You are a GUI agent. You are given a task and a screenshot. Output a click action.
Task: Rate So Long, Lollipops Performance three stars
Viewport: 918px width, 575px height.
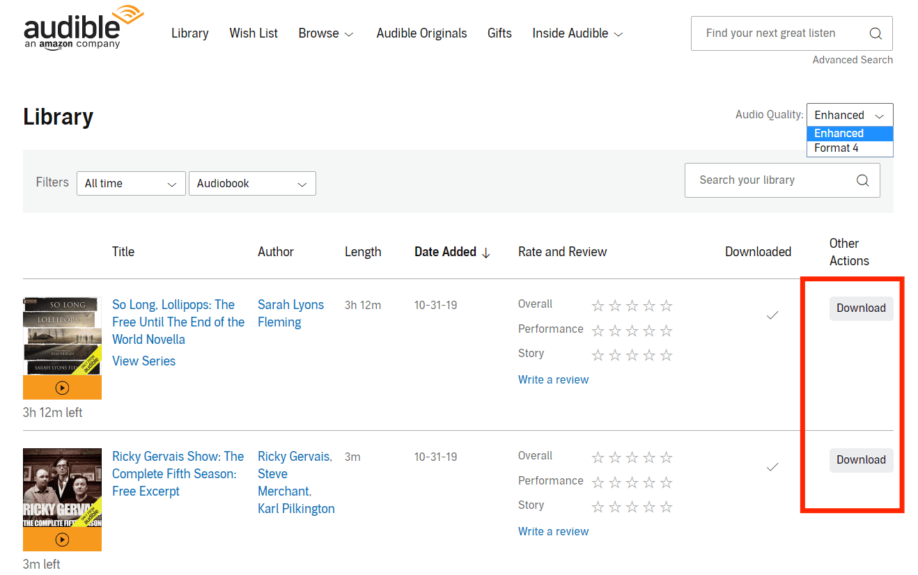click(632, 331)
